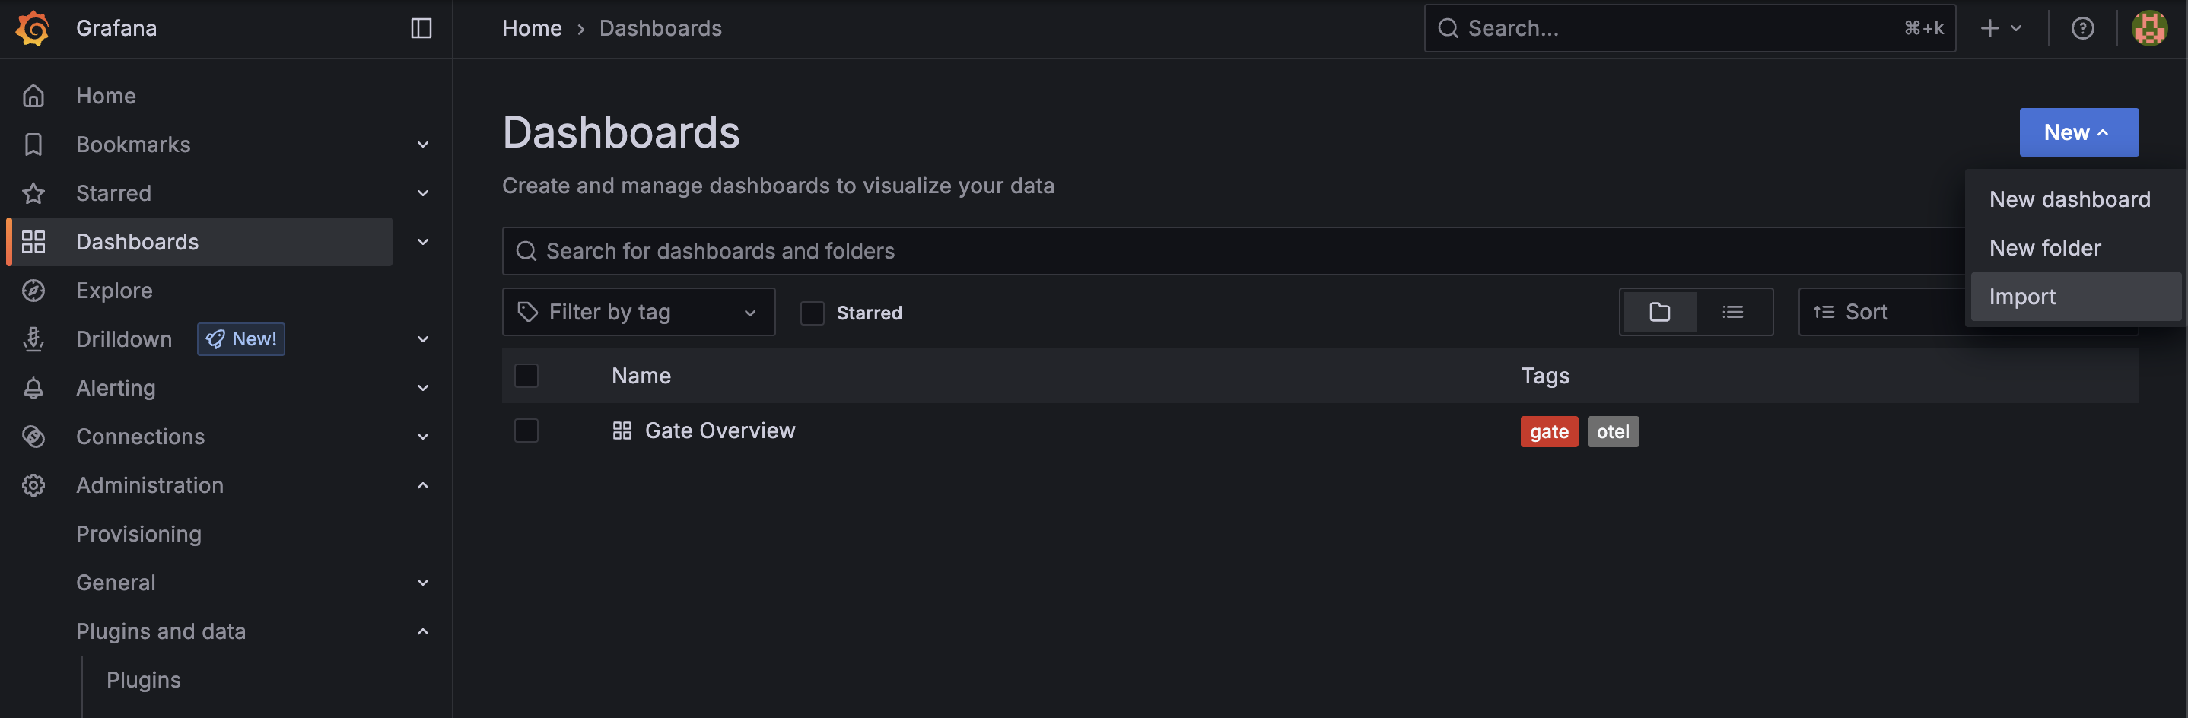Open the Home sidebar icon
The height and width of the screenshot is (718, 2188).
(x=33, y=95)
